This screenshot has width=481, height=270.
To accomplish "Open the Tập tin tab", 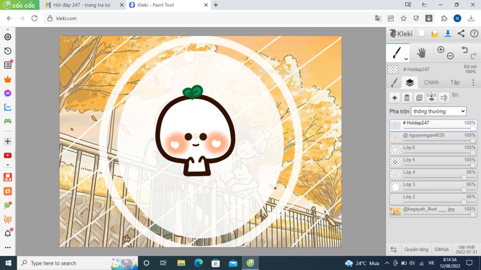I will pos(455,82).
